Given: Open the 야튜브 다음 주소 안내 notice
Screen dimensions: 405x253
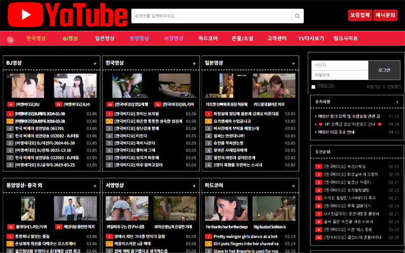Looking at the screenshot, I should [x=336, y=132].
